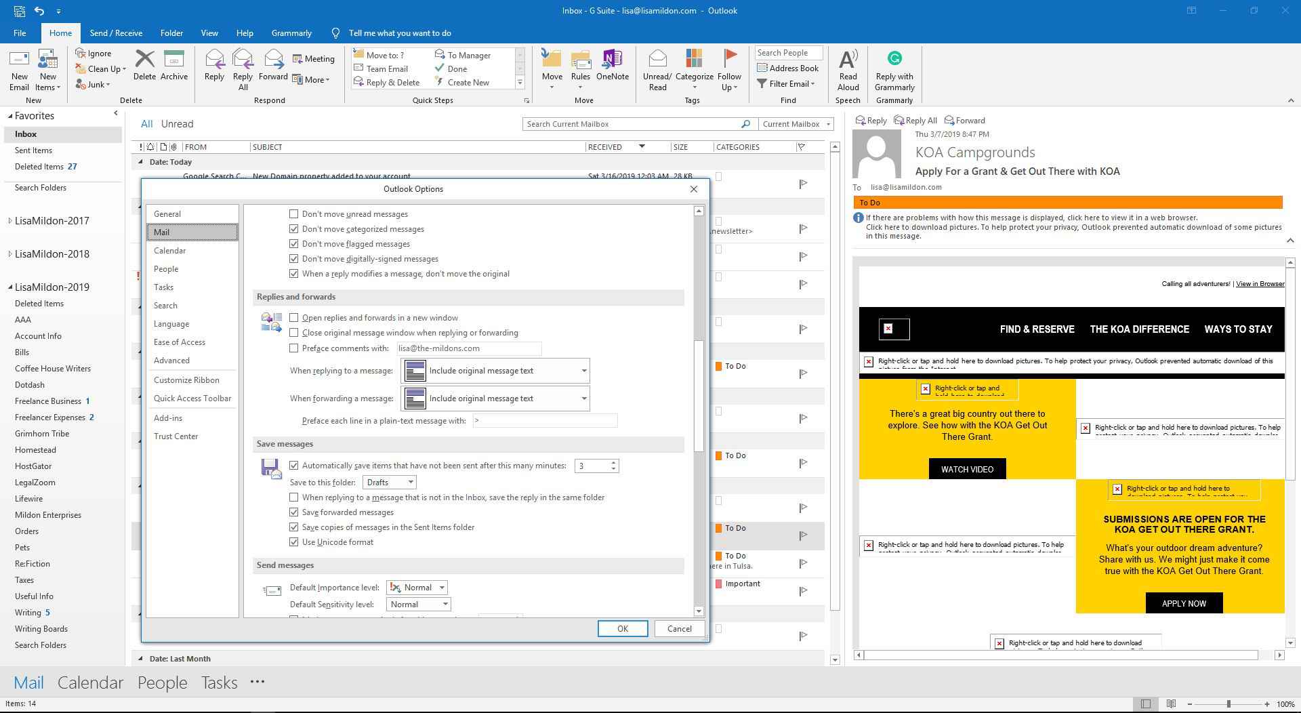This screenshot has height=713, width=1301.
Task: Click search magnifier in Current Mailbox box
Action: tap(745, 124)
